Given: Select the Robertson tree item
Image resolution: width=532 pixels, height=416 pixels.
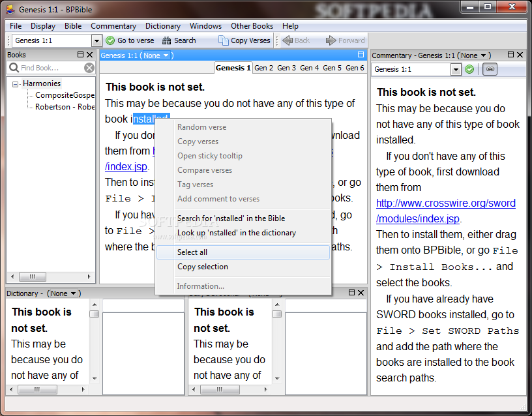Looking at the screenshot, I should pos(65,107).
